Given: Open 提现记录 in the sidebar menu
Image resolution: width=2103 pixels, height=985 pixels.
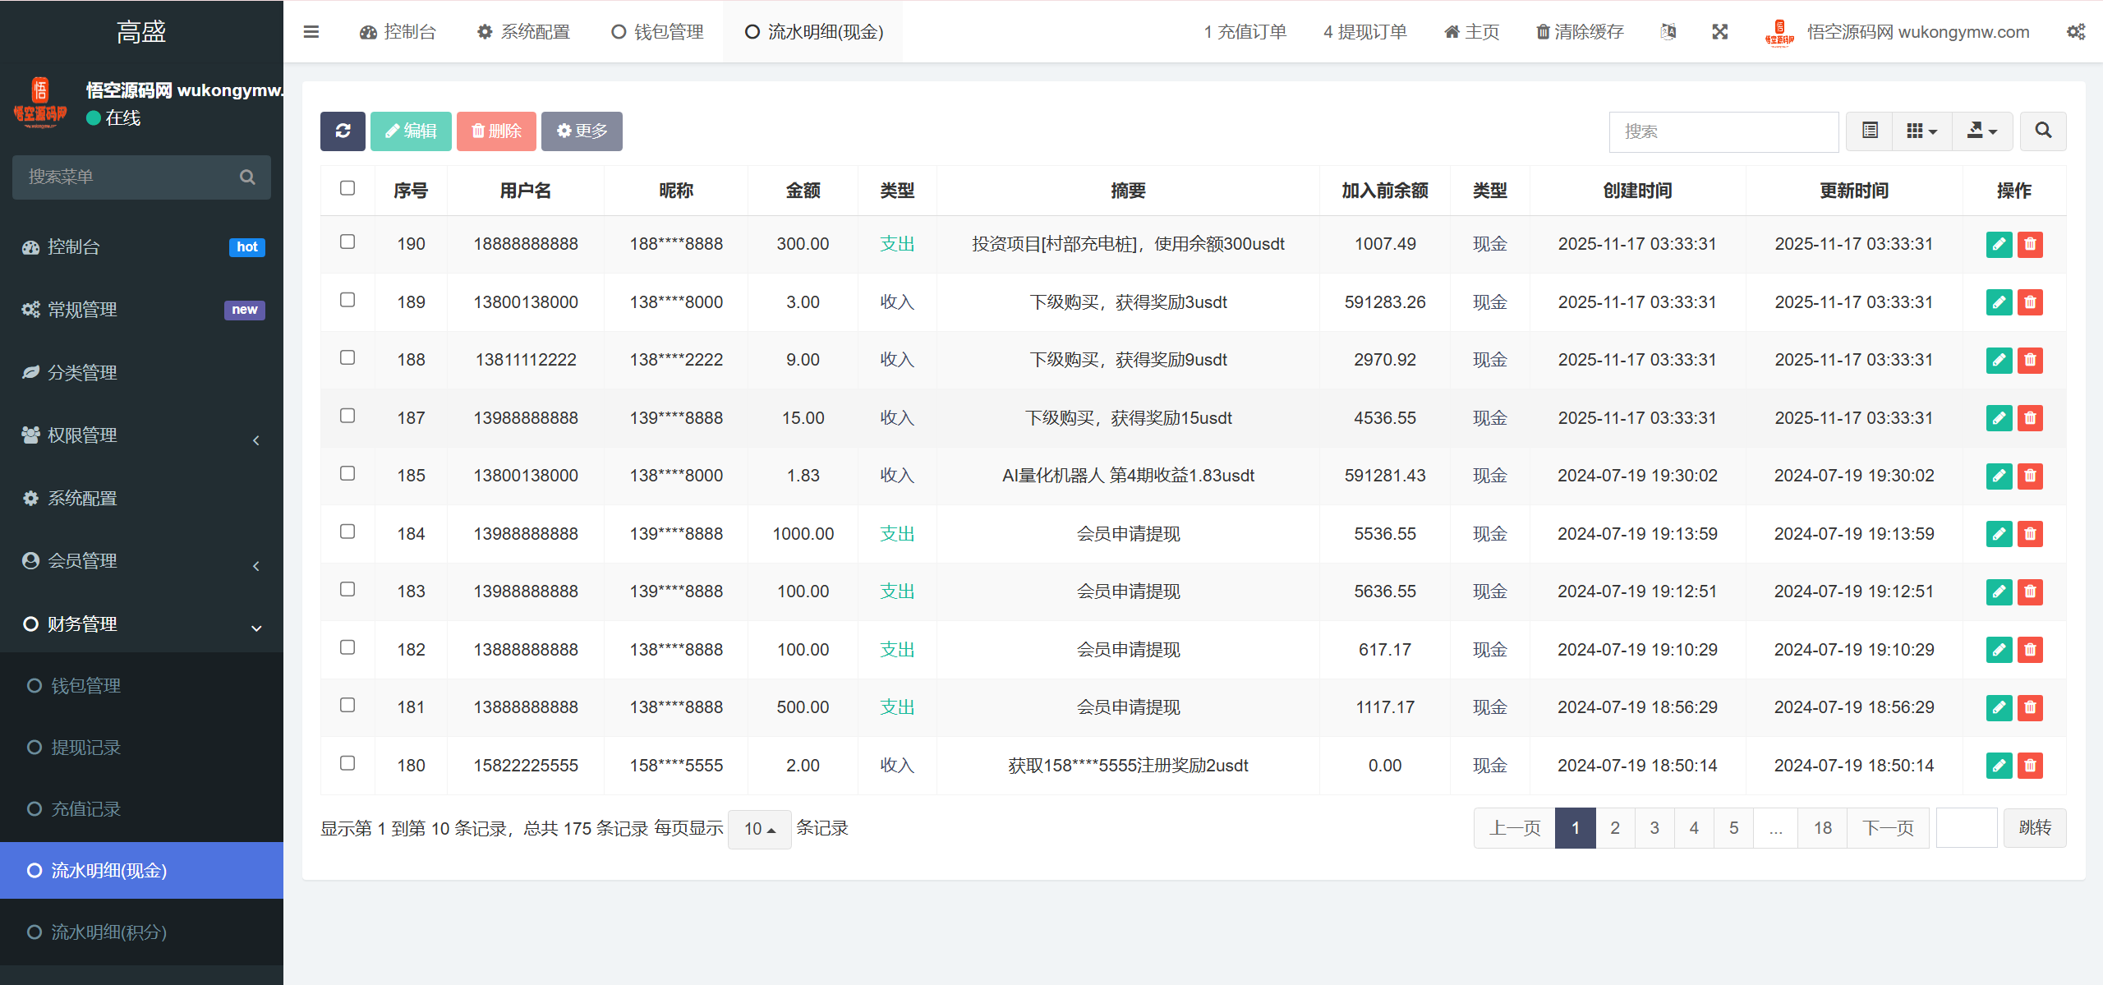Looking at the screenshot, I should (85, 748).
